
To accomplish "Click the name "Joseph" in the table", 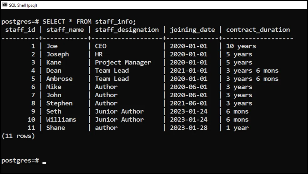I will [57, 54].
